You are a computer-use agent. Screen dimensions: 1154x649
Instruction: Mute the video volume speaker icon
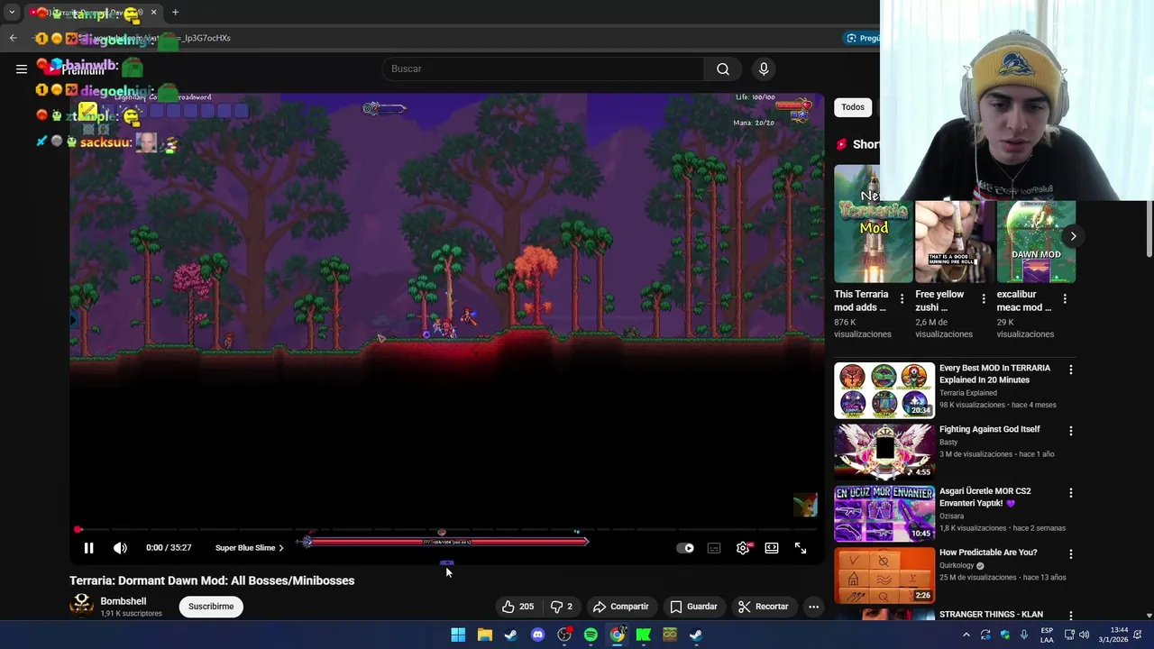coord(120,548)
